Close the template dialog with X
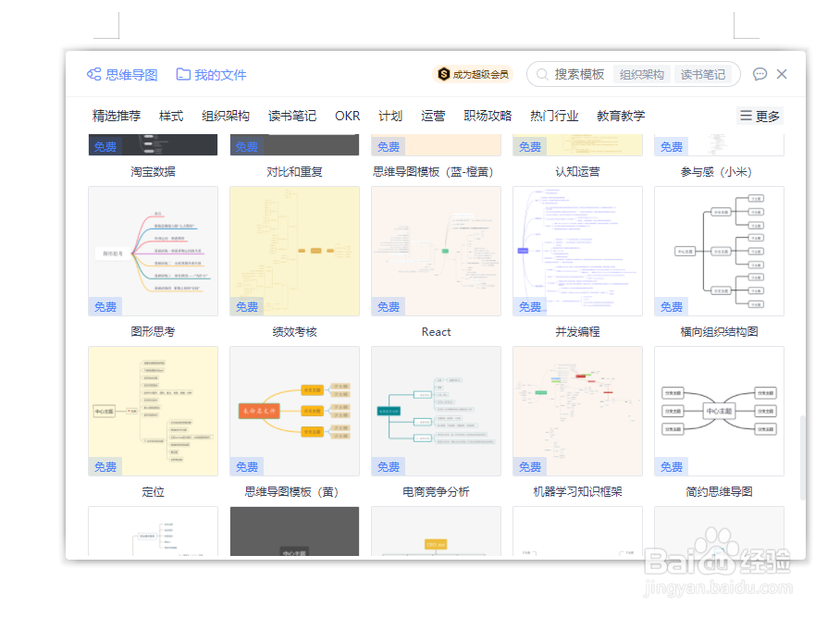840x617 pixels. [x=782, y=74]
